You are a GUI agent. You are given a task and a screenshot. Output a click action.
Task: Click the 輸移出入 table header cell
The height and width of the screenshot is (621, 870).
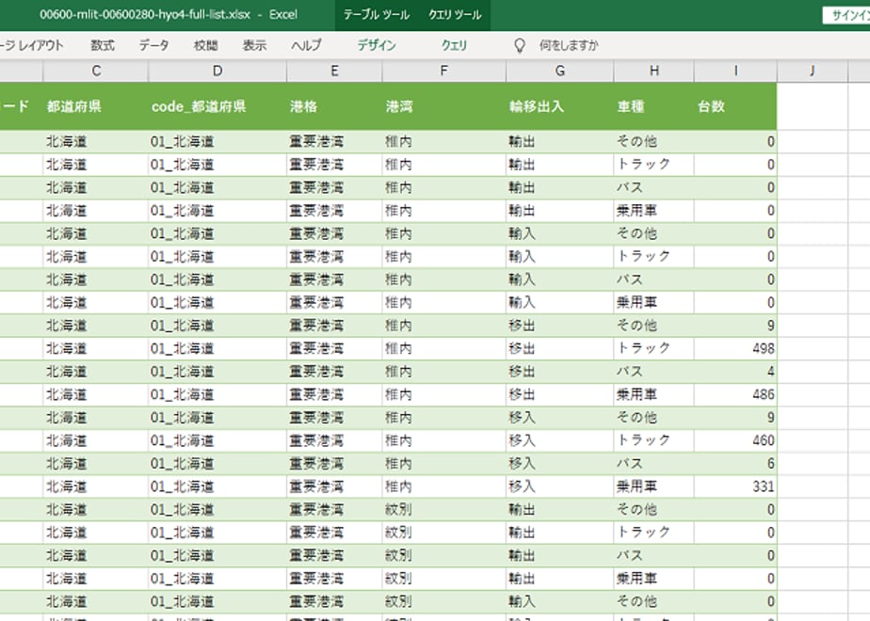(560, 106)
